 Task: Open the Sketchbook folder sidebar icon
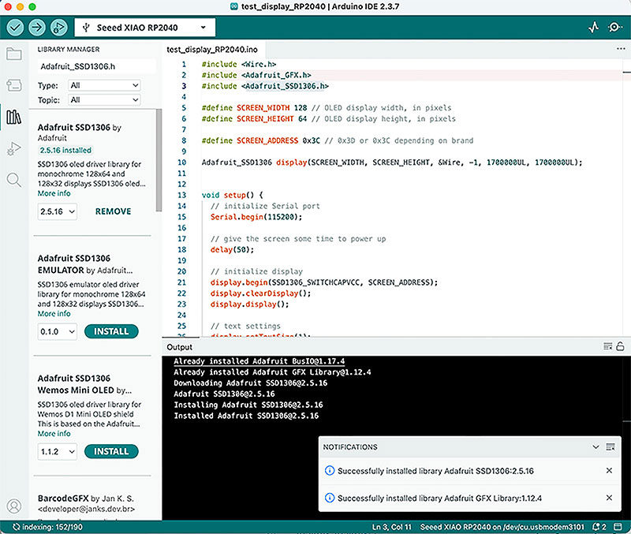[14, 54]
